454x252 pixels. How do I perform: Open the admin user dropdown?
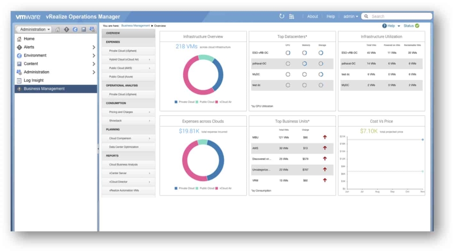coord(351,16)
